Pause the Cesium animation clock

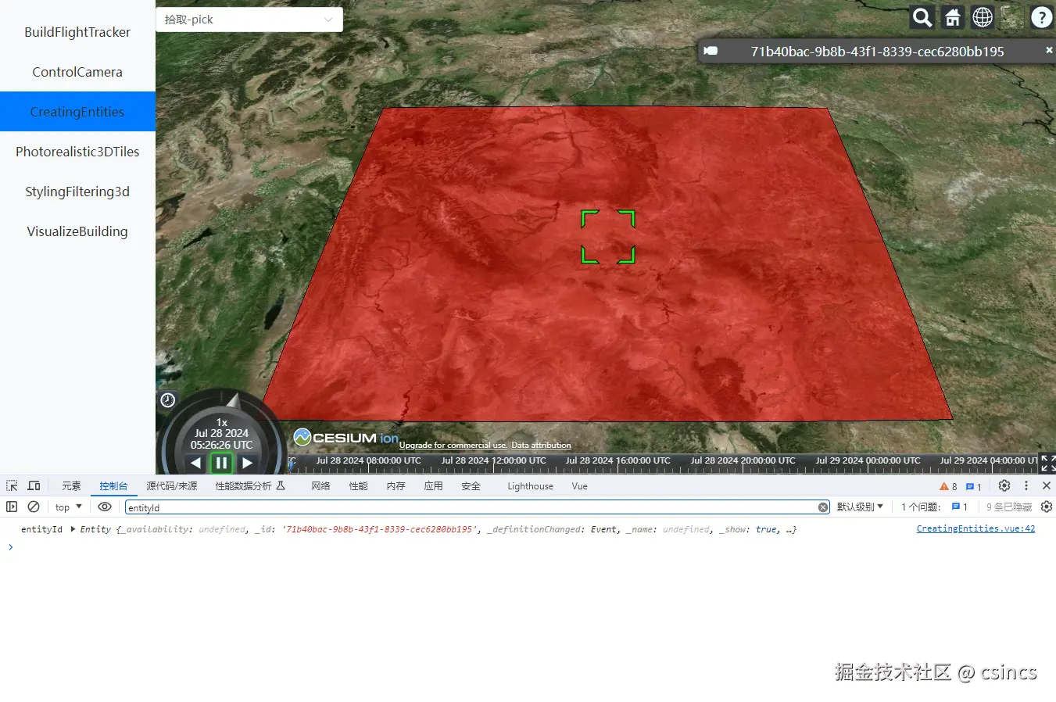coord(221,463)
